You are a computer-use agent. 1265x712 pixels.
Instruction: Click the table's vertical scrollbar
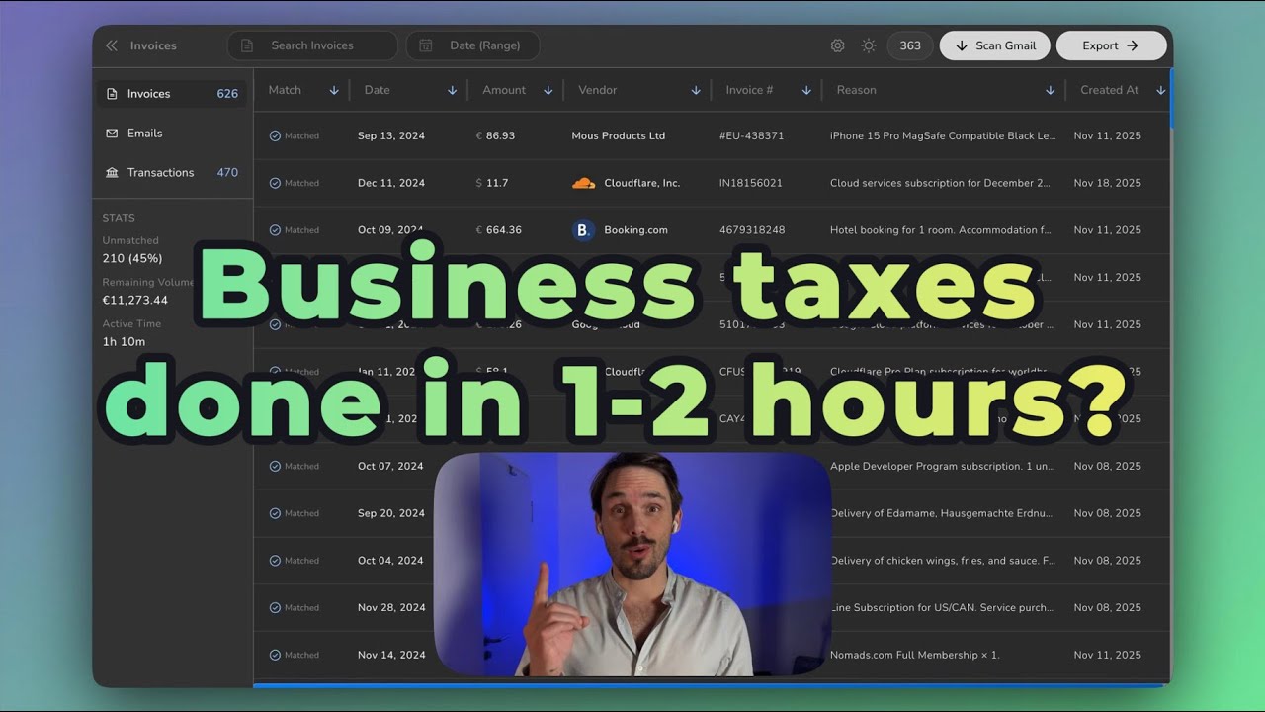coord(1171,98)
